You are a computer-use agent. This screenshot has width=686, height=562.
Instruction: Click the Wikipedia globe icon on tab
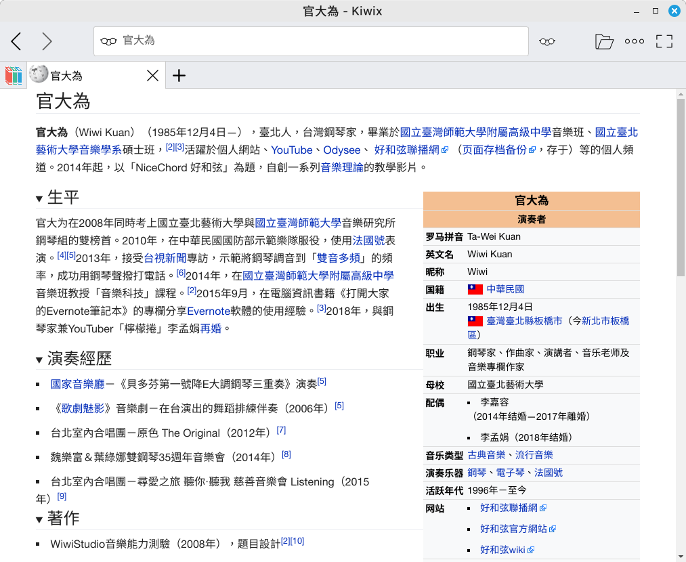(x=39, y=74)
